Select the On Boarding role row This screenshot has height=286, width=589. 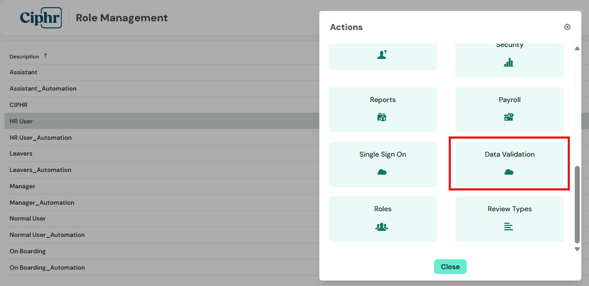click(162, 251)
